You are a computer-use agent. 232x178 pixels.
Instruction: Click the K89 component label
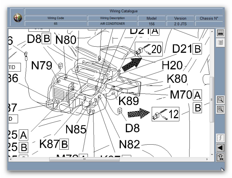[129, 101]
